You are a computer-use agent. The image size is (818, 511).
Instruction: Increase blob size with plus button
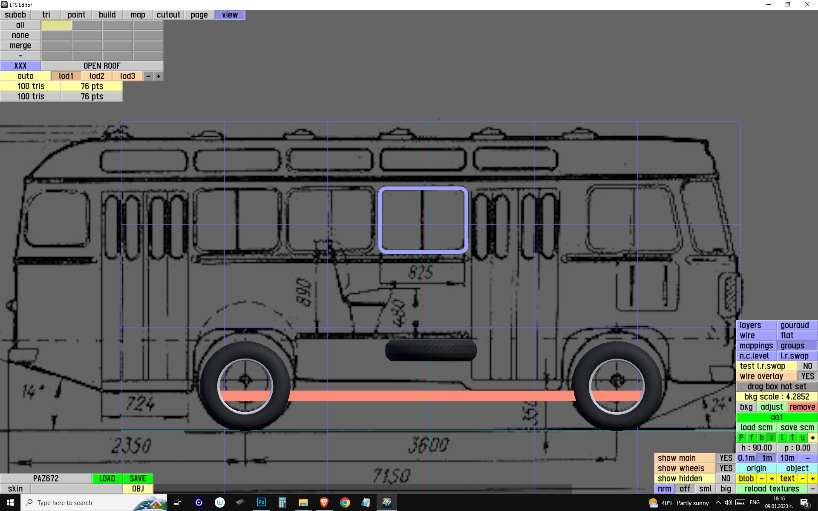pyautogui.click(x=772, y=479)
